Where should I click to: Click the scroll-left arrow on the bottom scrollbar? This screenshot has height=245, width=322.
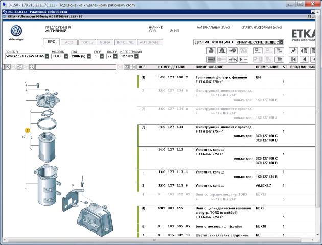coord(5,240)
